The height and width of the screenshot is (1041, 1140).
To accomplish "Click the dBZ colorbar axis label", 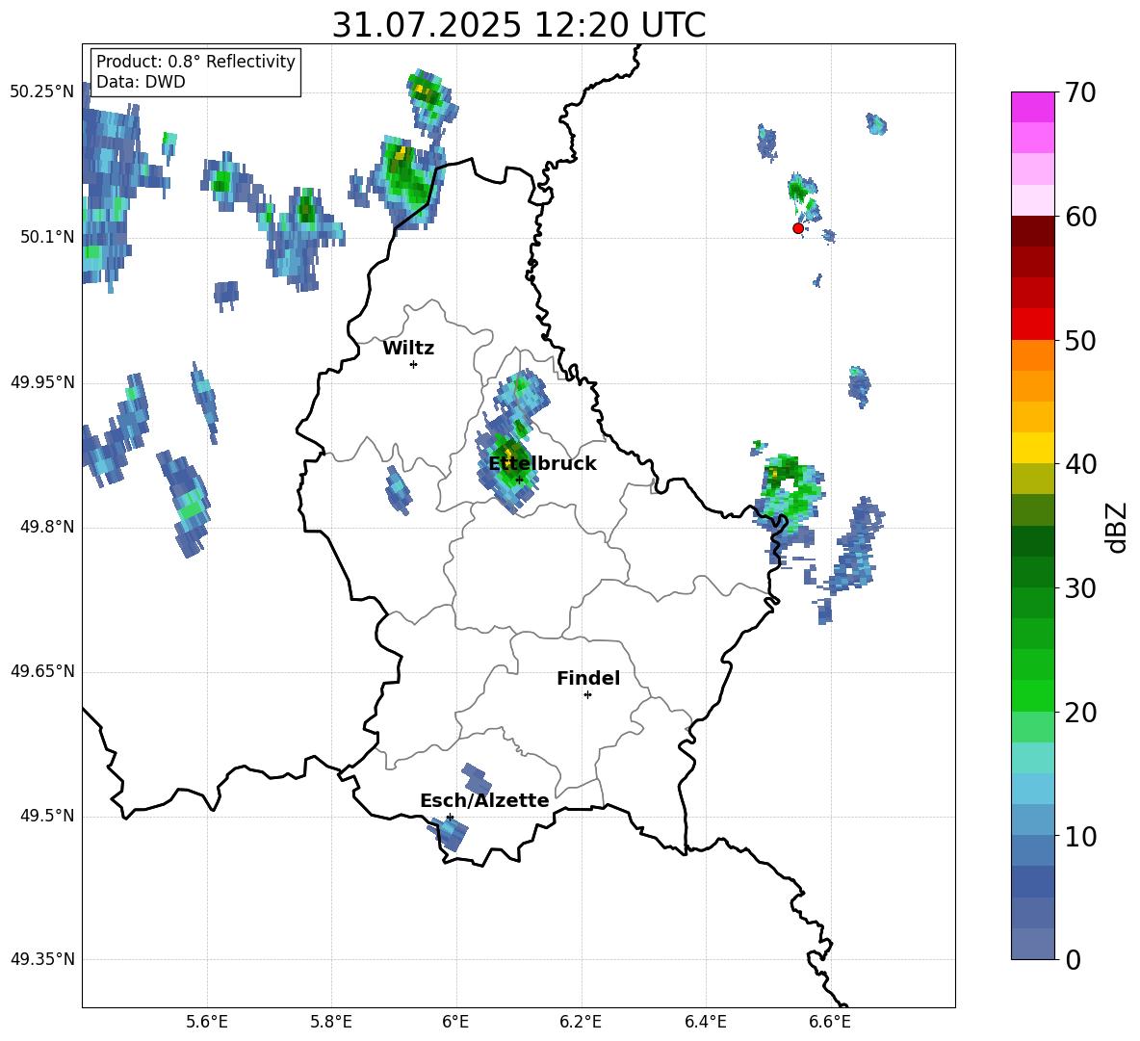I will click(x=1118, y=527).
